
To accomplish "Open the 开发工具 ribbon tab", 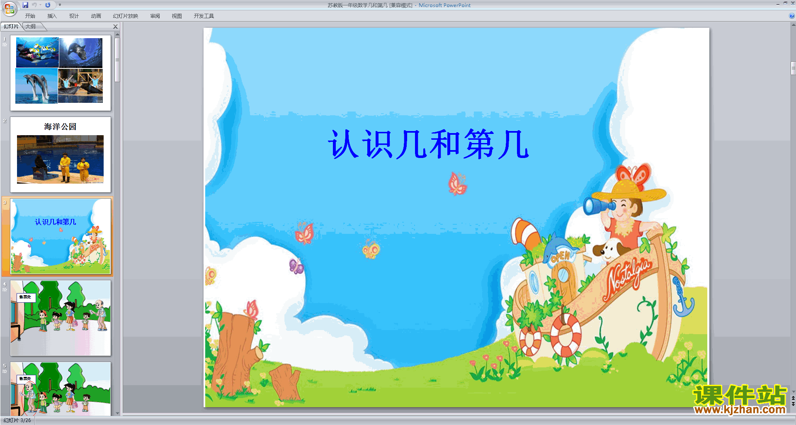I will pyautogui.click(x=204, y=16).
